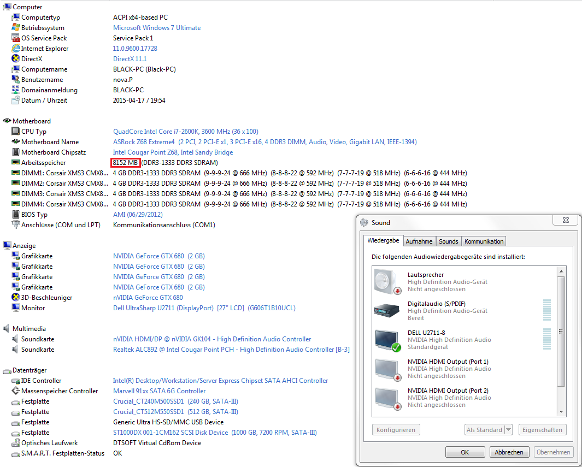
Task: Click the Konfigurieren button
Action: coord(396,430)
